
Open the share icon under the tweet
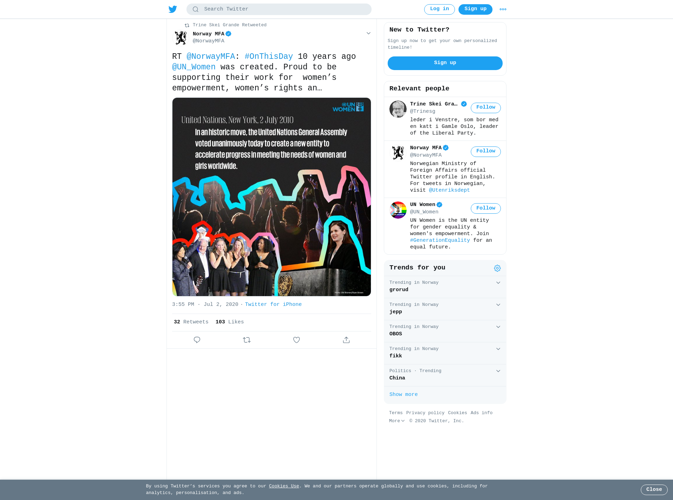click(346, 340)
